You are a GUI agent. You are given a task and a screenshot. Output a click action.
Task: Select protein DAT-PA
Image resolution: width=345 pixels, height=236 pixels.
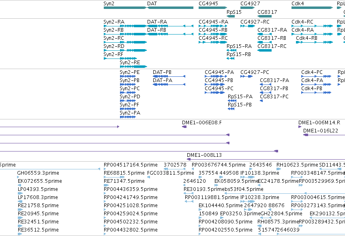click(x=169, y=84)
